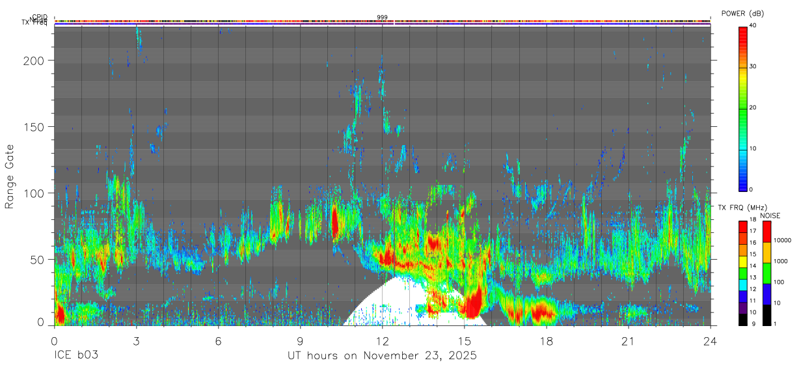Click the ICE b03 radar label

point(77,356)
